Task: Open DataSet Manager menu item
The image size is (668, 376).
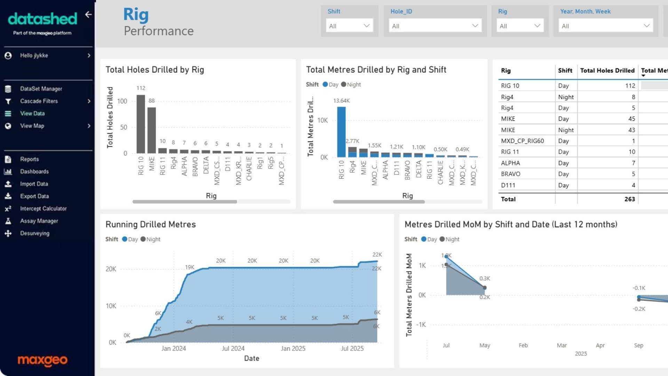Action: point(41,89)
